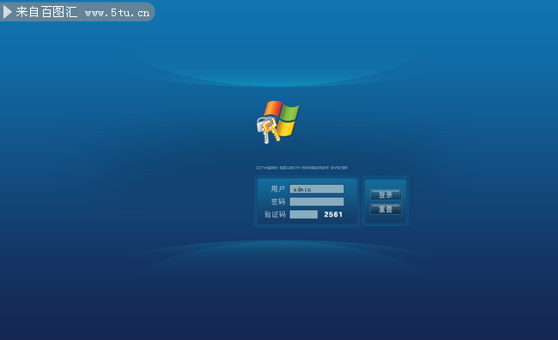Viewport: 558px width, 340px height.
Task: Select the 验证码 verification code input box
Action: [304, 214]
